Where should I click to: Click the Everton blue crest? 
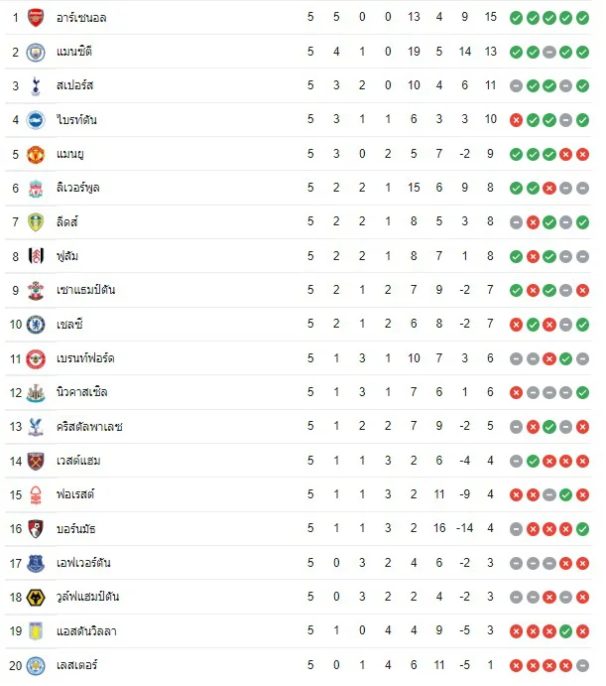pos(36,564)
